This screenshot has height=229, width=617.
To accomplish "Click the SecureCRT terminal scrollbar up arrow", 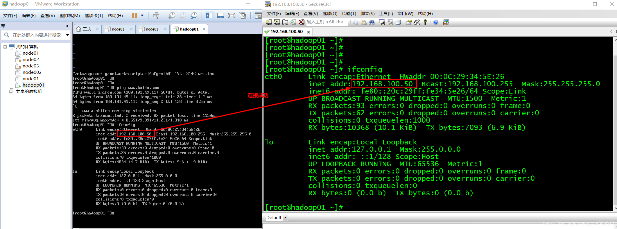I will pos(616,40).
